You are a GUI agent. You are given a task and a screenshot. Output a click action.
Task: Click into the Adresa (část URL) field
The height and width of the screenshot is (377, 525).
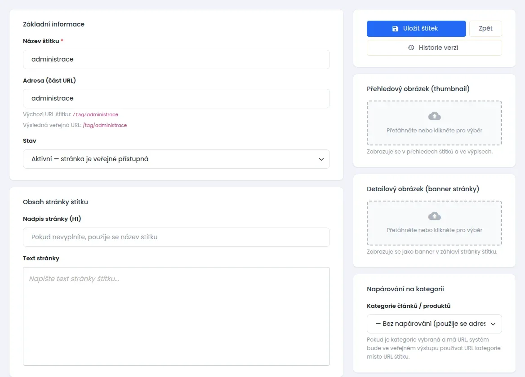[x=176, y=99]
